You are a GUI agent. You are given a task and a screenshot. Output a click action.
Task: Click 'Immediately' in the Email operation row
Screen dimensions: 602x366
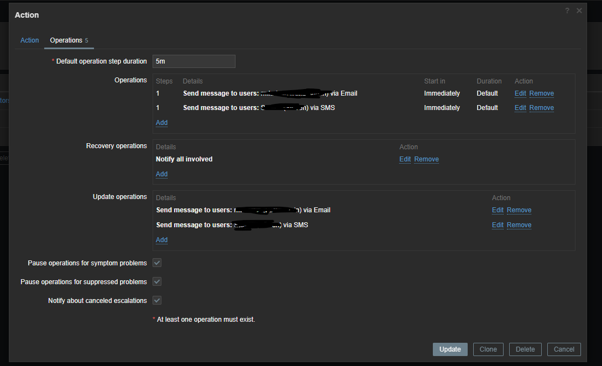pyautogui.click(x=442, y=93)
